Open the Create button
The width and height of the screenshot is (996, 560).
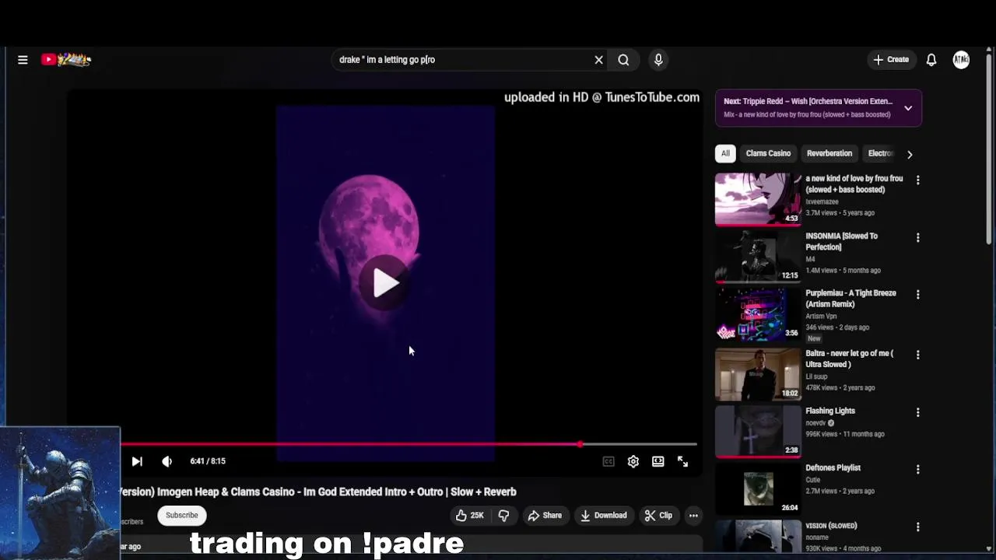[891, 60]
